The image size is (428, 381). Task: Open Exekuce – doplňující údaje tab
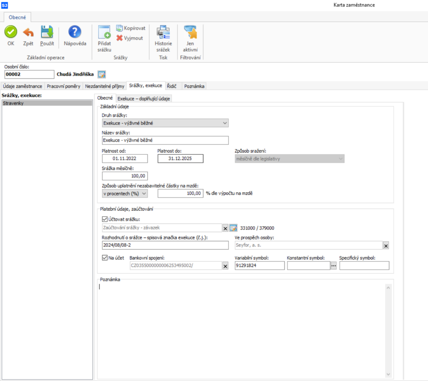click(x=143, y=98)
